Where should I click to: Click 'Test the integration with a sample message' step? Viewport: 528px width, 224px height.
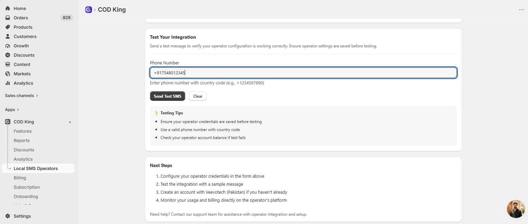click(202, 184)
